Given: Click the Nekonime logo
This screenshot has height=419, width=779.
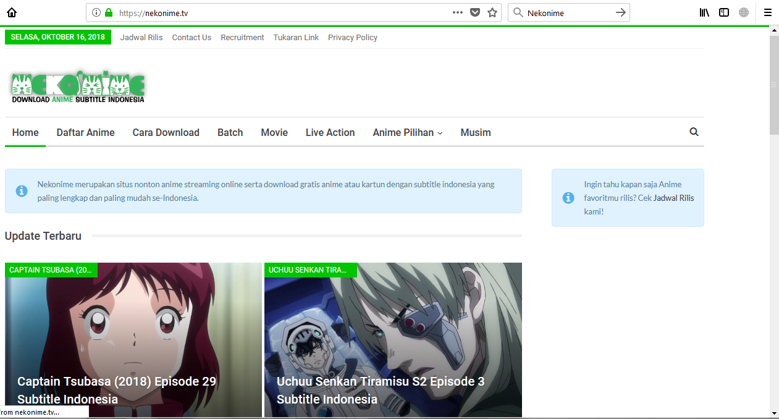Looking at the screenshot, I should click(x=78, y=86).
